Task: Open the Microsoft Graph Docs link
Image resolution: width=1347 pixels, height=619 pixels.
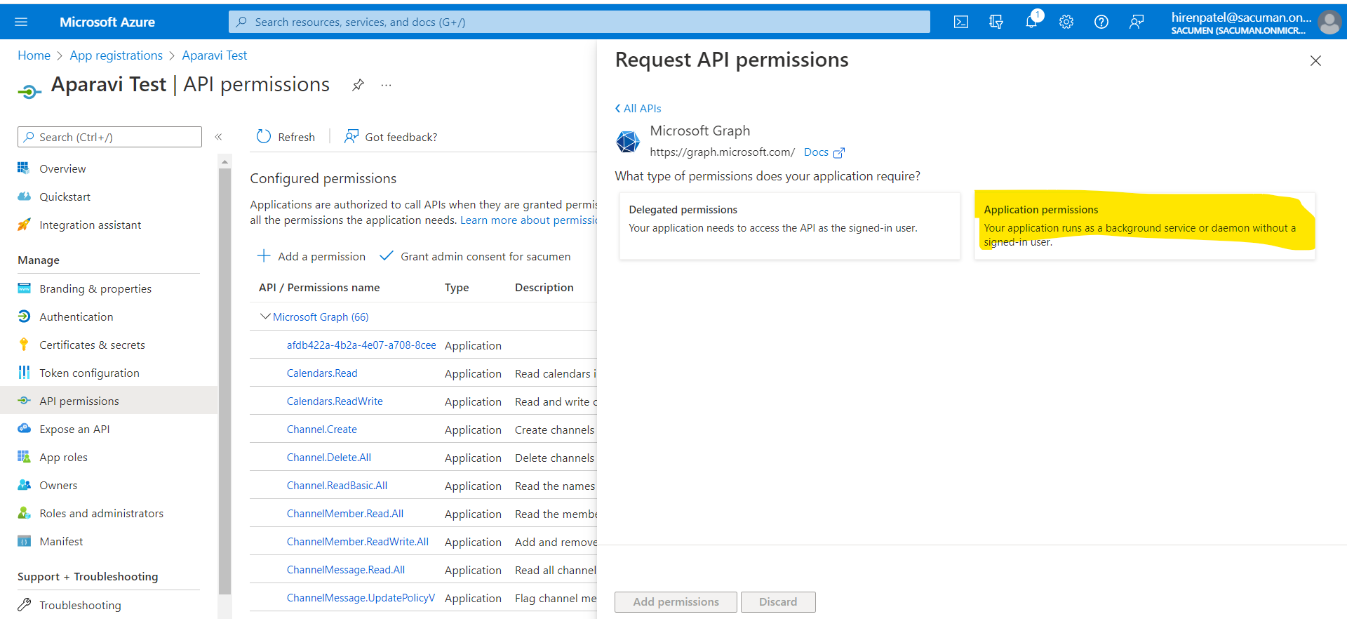Action: pos(824,152)
